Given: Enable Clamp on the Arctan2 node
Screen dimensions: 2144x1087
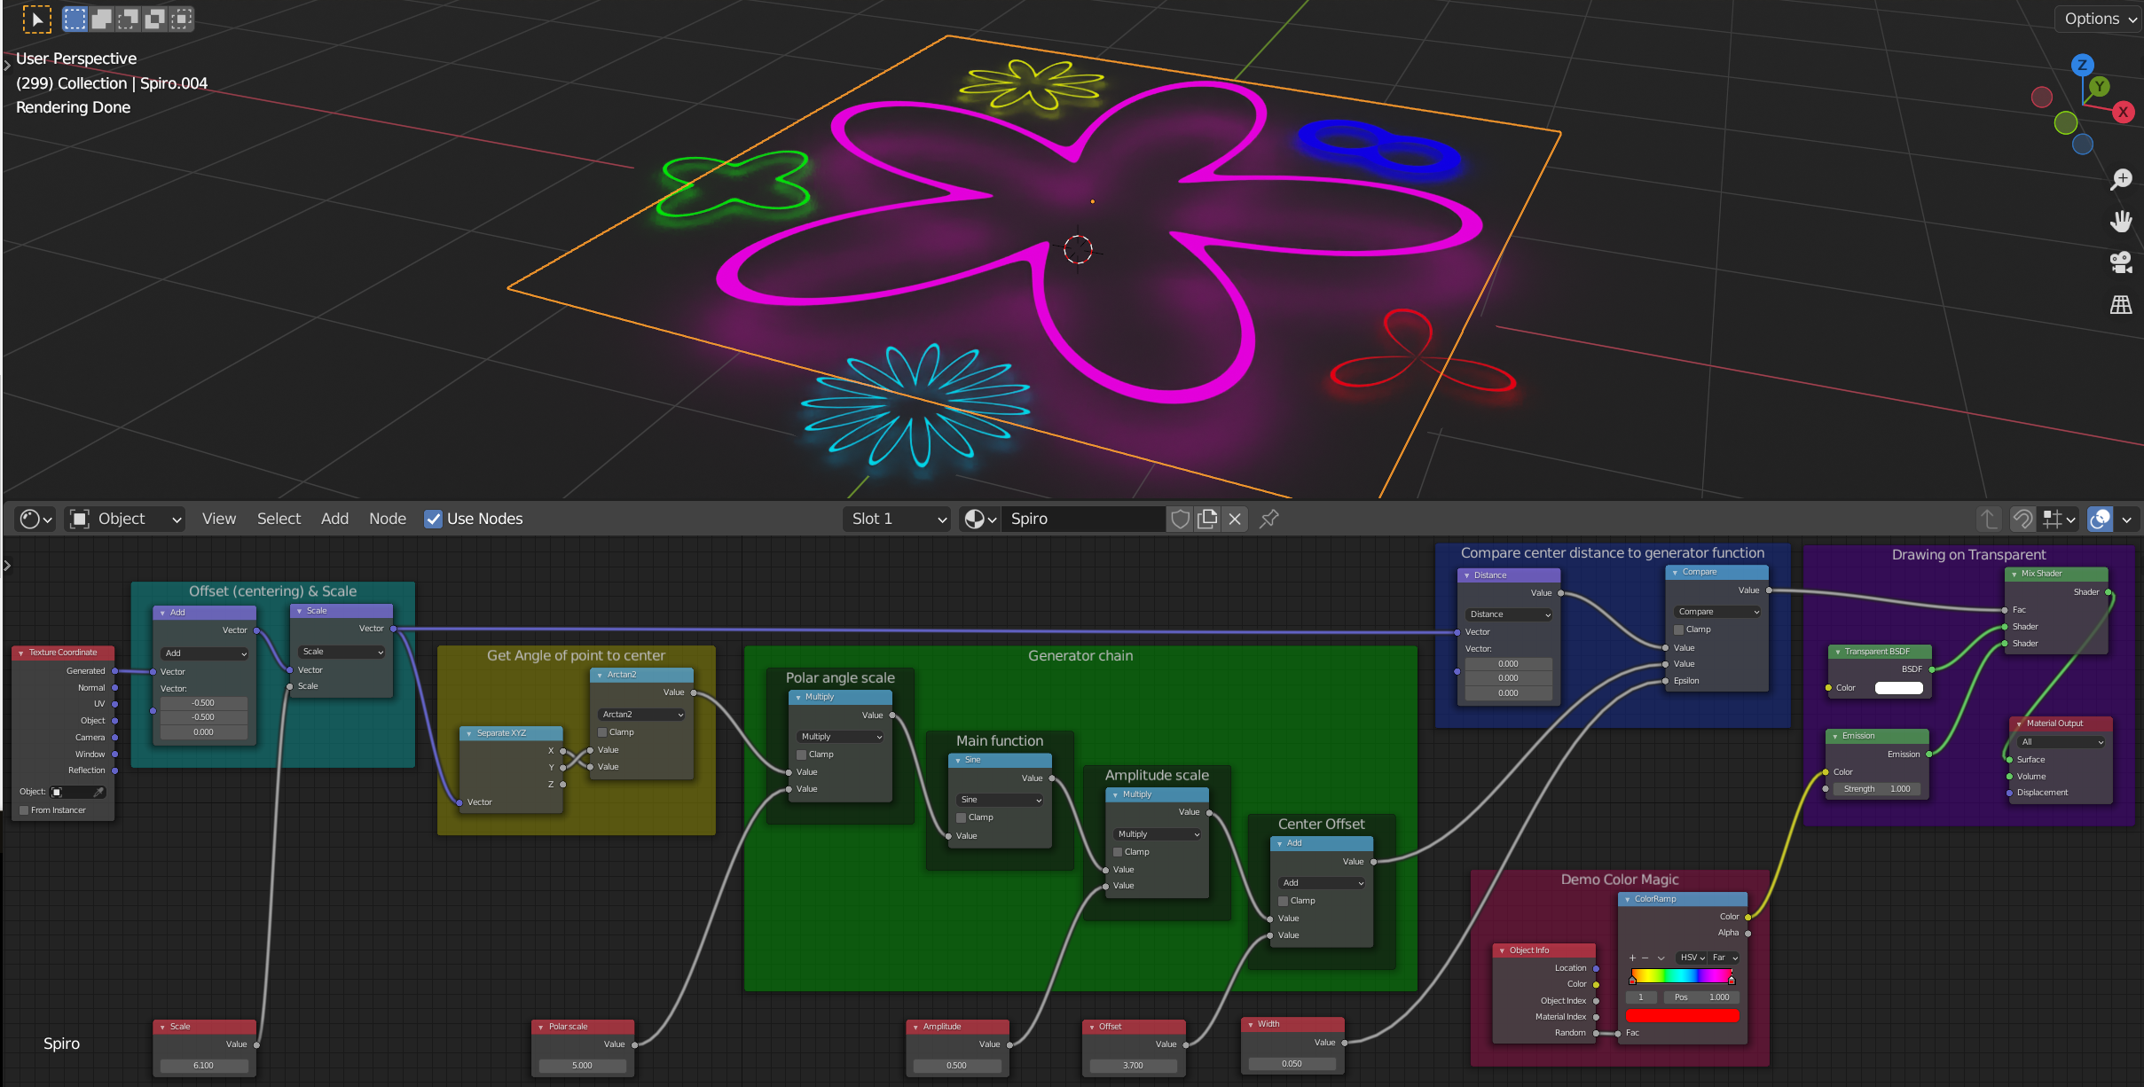Looking at the screenshot, I should (602, 731).
